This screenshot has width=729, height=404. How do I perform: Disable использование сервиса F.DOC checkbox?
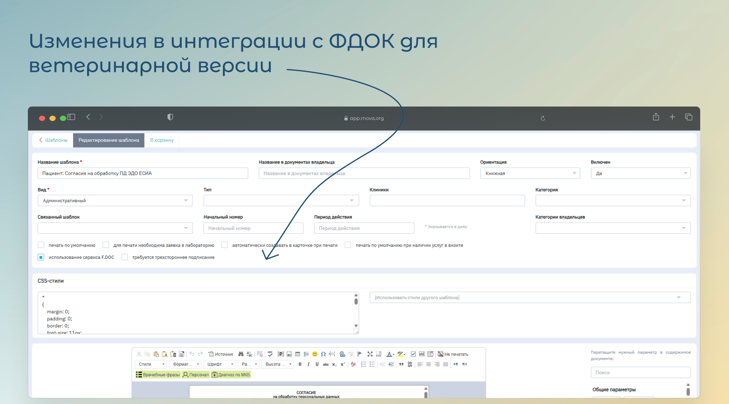tap(41, 257)
